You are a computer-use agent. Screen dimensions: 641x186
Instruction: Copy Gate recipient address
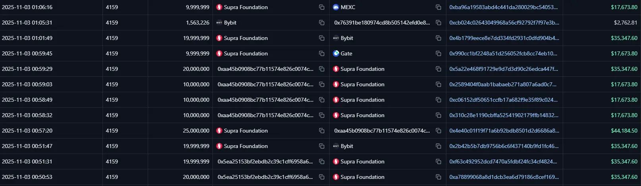click(x=438, y=53)
